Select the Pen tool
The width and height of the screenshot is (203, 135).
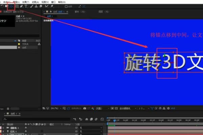(21, 6)
